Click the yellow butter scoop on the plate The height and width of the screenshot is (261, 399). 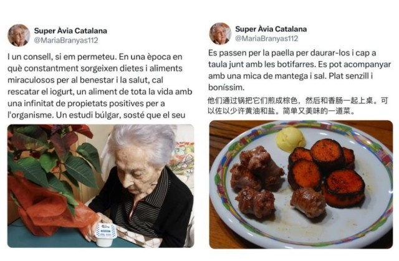291,139
